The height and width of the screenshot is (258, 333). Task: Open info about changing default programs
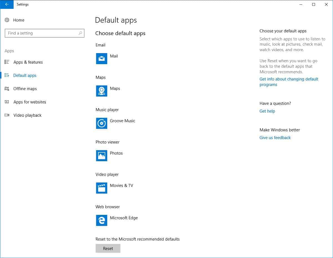pyautogui.click(x=289, y=82)
